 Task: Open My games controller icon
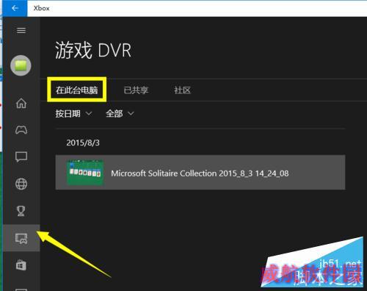21,130
